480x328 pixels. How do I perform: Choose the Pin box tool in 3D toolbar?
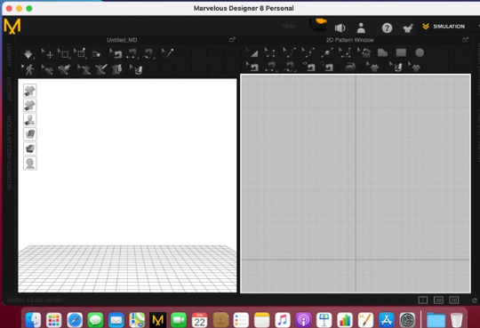pos(80,53)
